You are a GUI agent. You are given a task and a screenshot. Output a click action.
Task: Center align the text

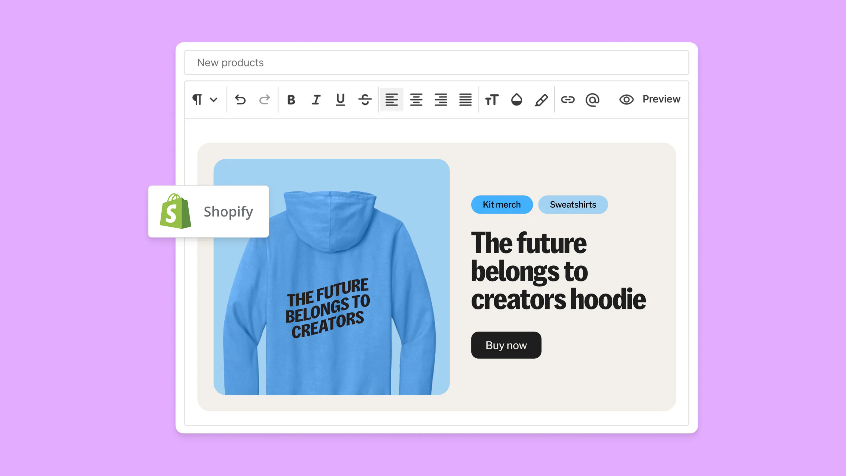[x=416, y=99]
